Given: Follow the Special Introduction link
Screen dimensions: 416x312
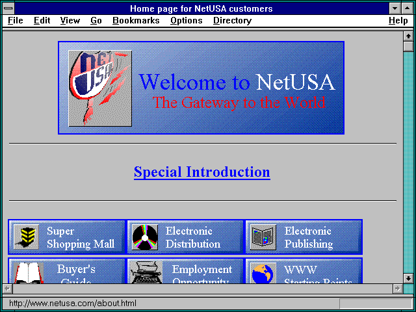Looking at the screenshot, I should (202, 172).
